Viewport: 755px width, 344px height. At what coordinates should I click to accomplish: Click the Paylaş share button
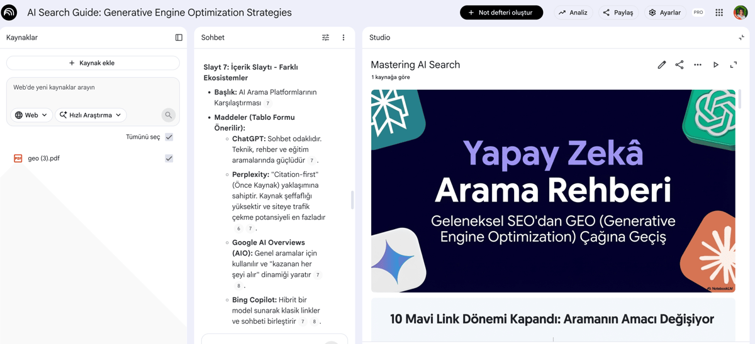(618, 13)
